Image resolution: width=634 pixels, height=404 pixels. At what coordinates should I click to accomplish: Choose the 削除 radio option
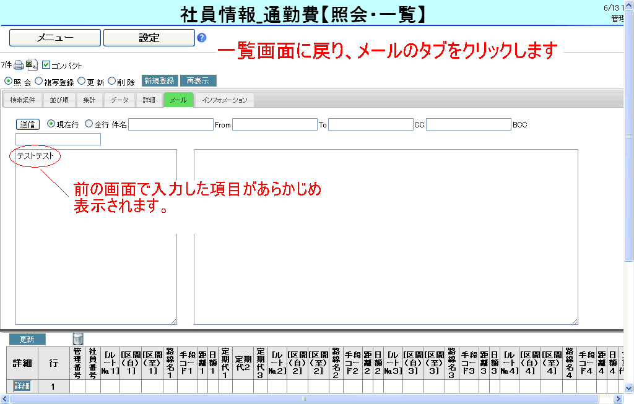coord(112,81)
